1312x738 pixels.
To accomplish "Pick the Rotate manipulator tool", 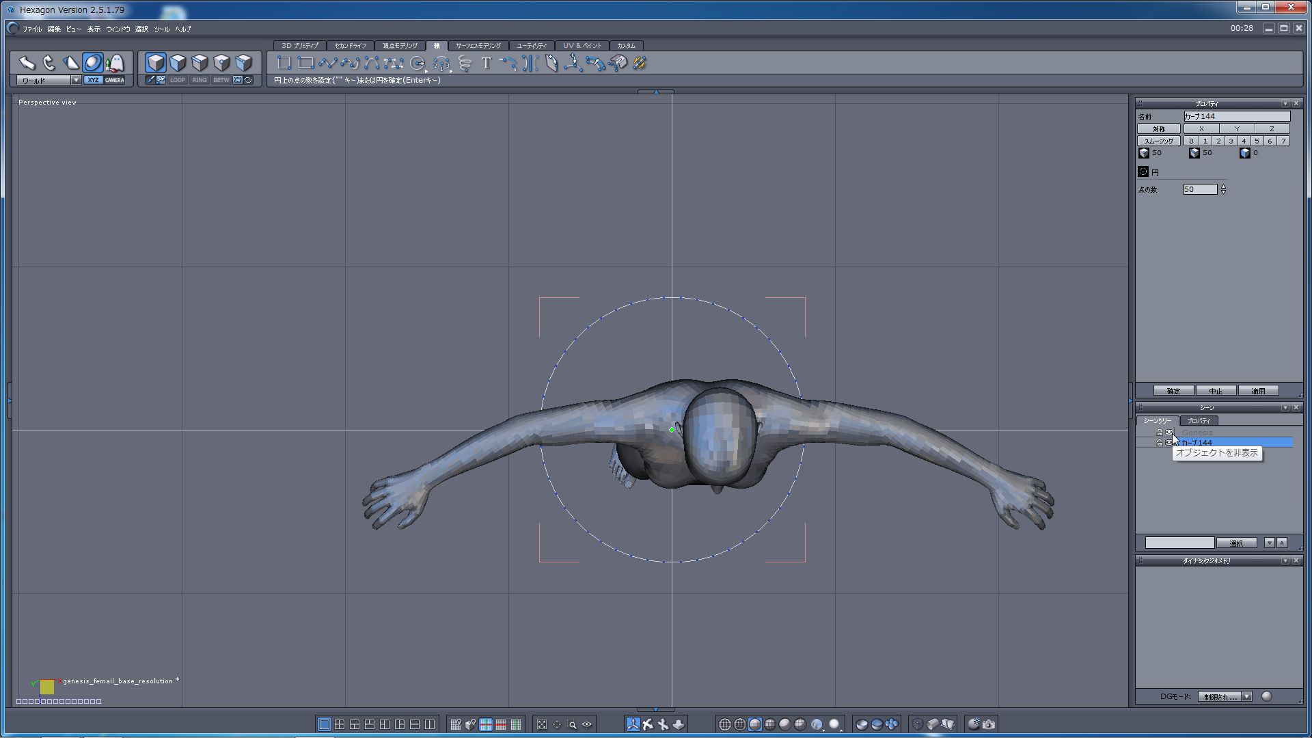I will click(x=49, y=63).
